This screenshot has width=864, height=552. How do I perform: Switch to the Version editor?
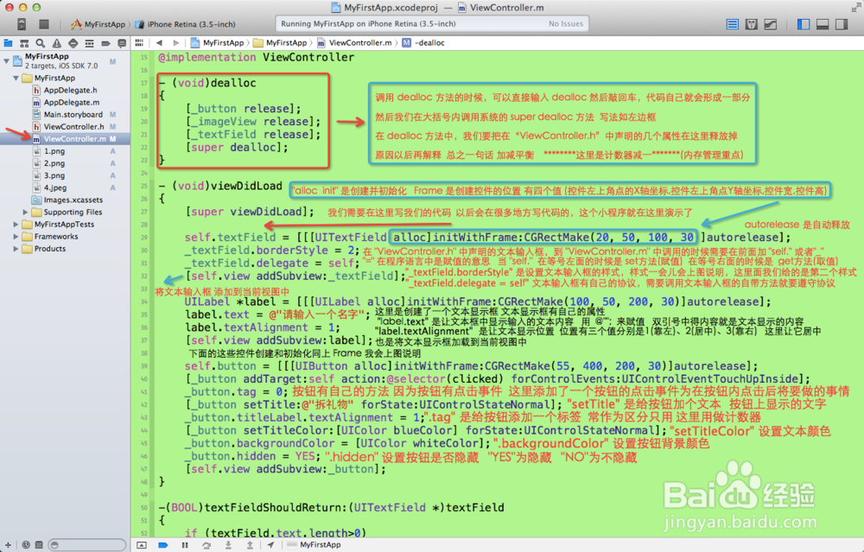point(771,24)
